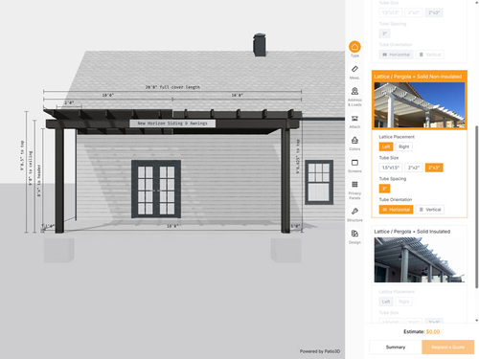Choose 2"x2" tube size in Non-Insulated card
Screen dimensions: 479x359
click(414, 168)
